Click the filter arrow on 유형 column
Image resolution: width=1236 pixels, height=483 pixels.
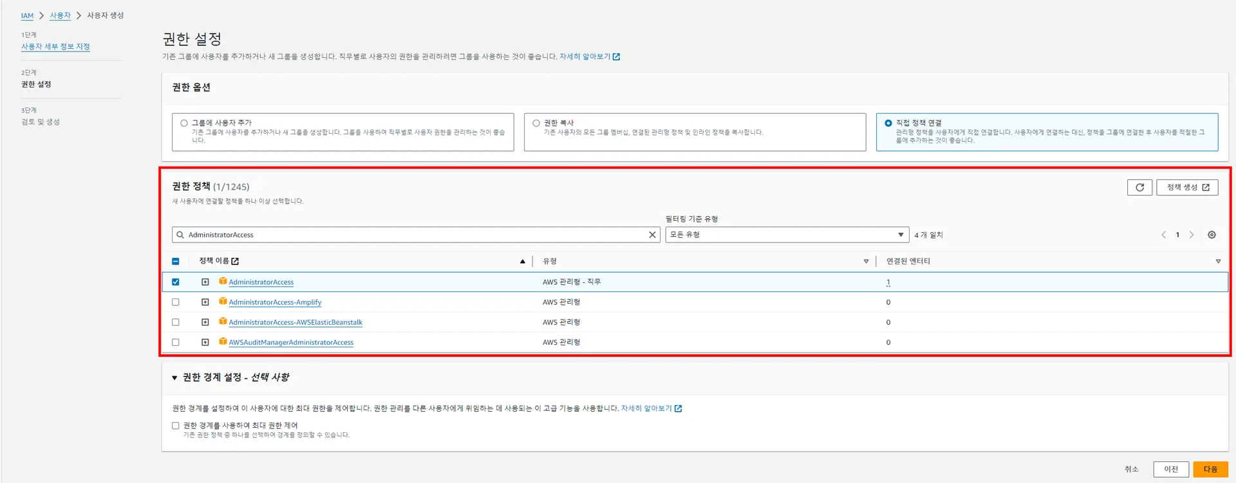[x=866, y=261]
